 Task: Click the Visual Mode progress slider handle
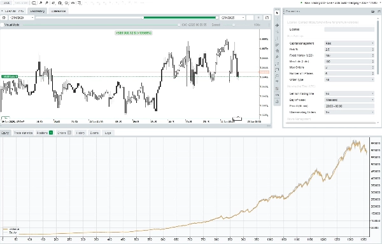click(x=179, y=25)
